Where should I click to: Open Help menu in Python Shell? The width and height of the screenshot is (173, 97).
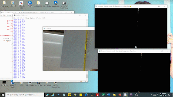(44, 18)
